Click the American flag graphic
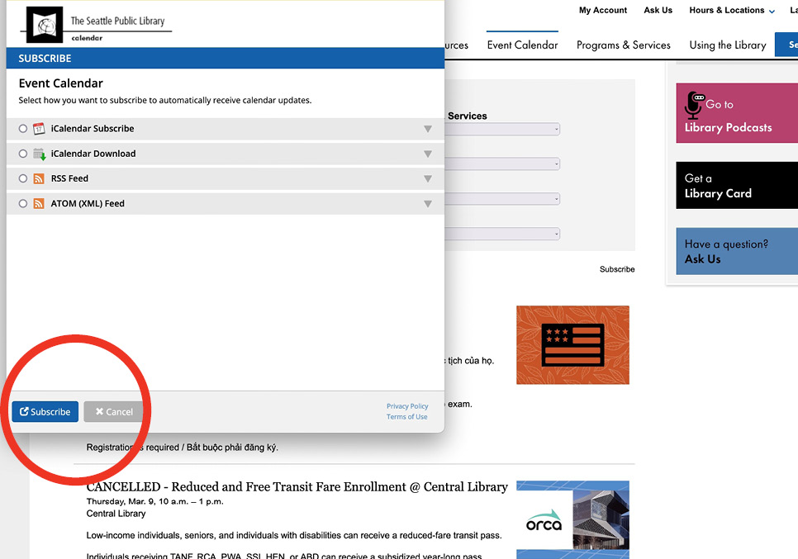This screenshot has height=559, width=798. pyautogui.click(x=572, y=344)
